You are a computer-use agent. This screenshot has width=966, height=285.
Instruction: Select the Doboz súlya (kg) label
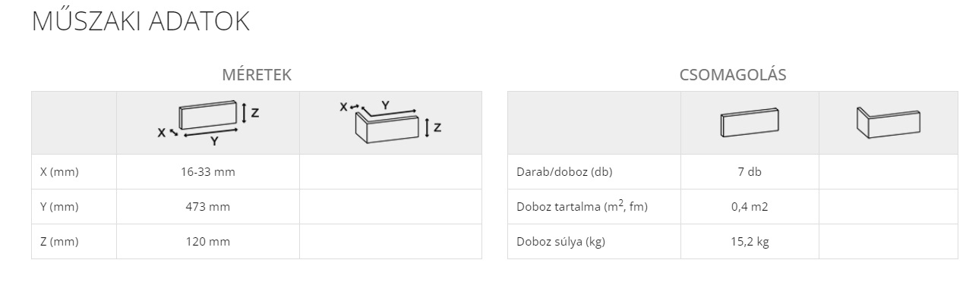click(560, 242)
